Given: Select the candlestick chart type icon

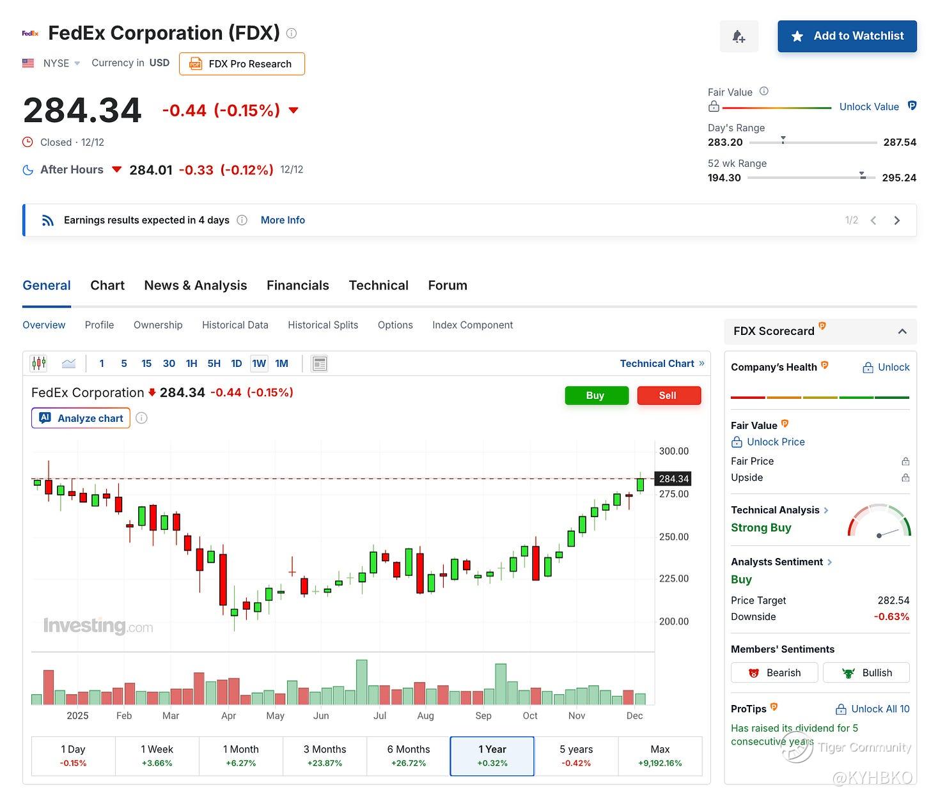Looking at the screenshot, I should [39, 364].
